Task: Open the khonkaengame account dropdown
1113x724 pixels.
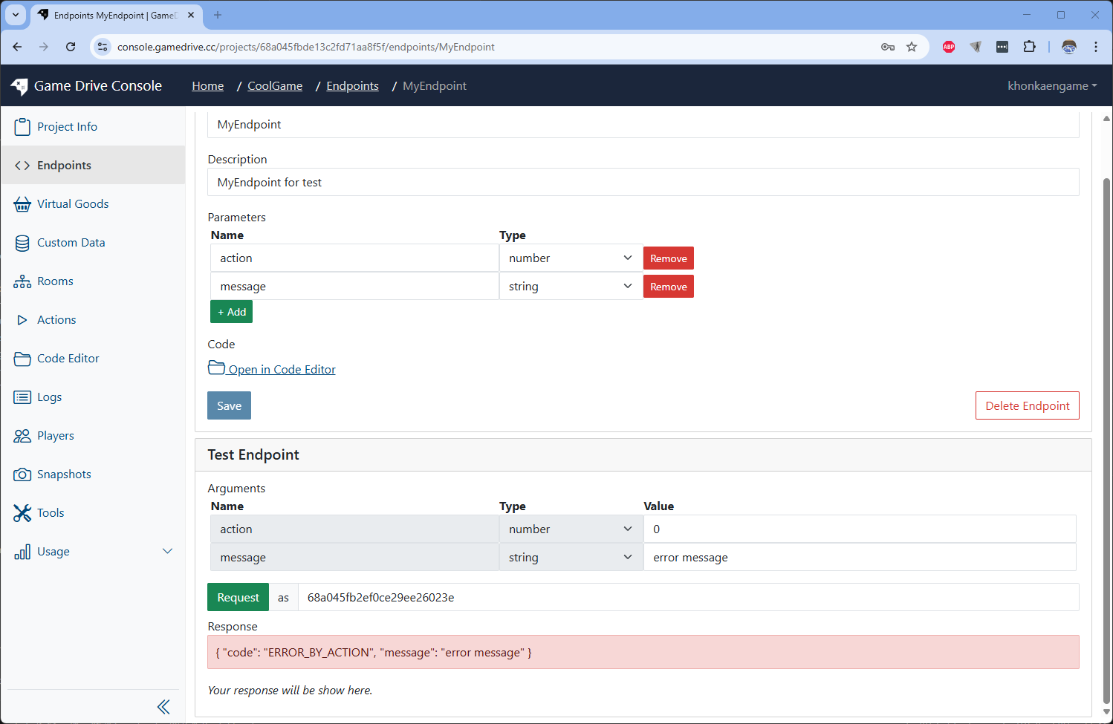Action: tap(1051, 86)
